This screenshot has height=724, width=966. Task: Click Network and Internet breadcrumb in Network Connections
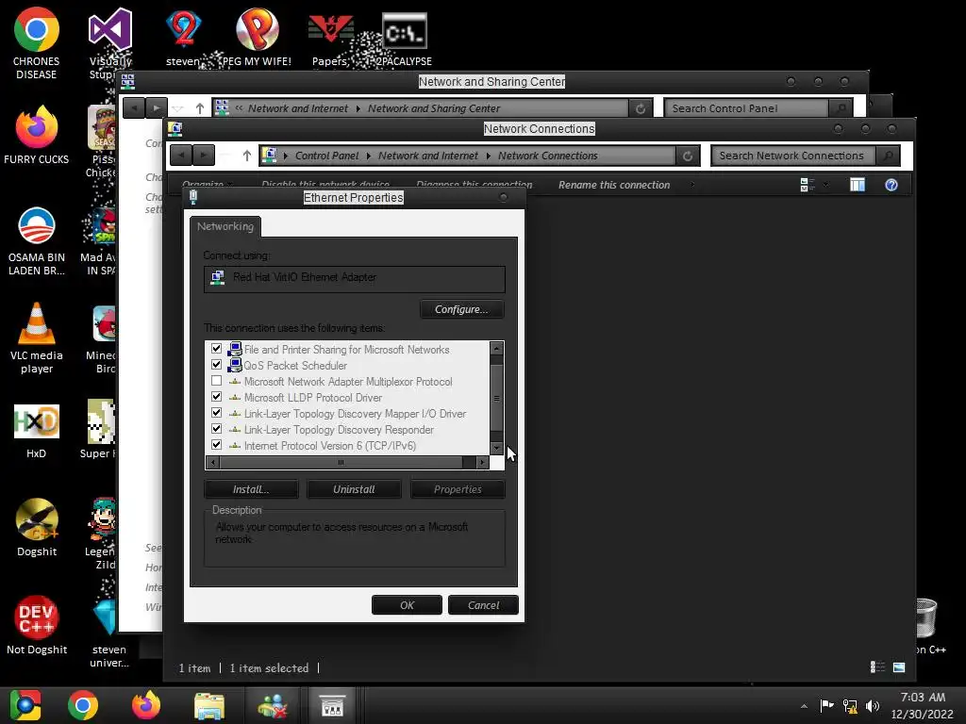428,156
